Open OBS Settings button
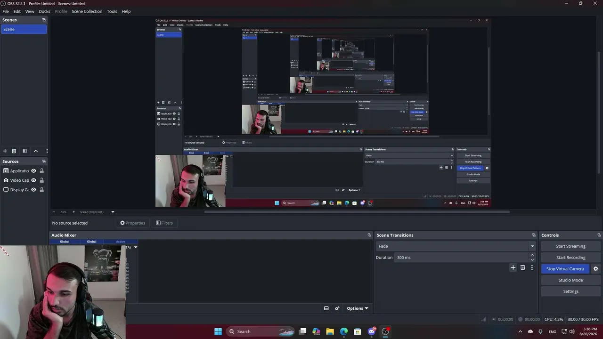 pyautogui.click(x=570, y=291)
